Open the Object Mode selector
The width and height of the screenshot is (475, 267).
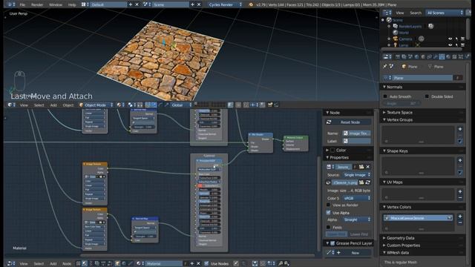click(x=96, y=105)
